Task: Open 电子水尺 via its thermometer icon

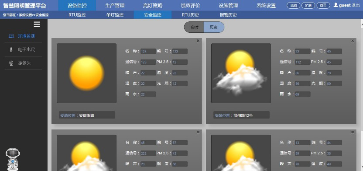Action: tap(11, 50)
